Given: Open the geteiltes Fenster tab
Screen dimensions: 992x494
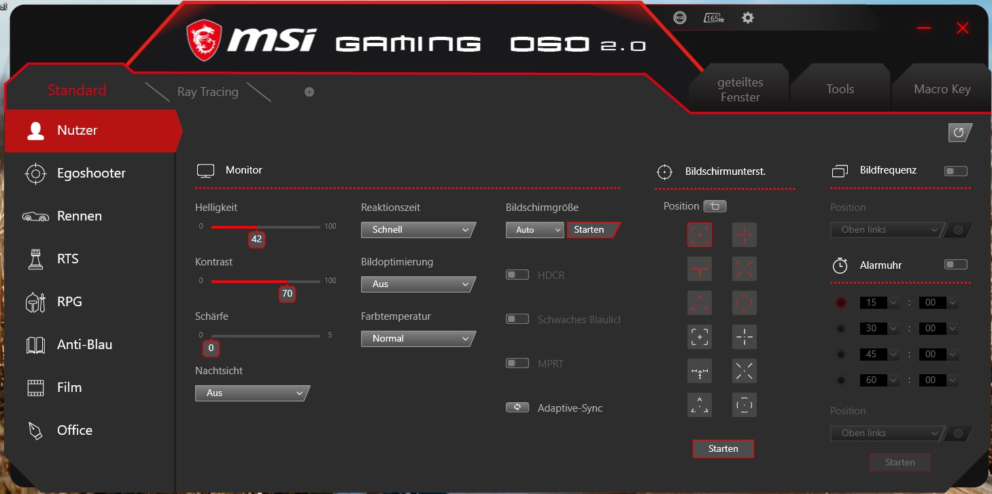Looking at the screenshot, I should click(x=740, y=89).
